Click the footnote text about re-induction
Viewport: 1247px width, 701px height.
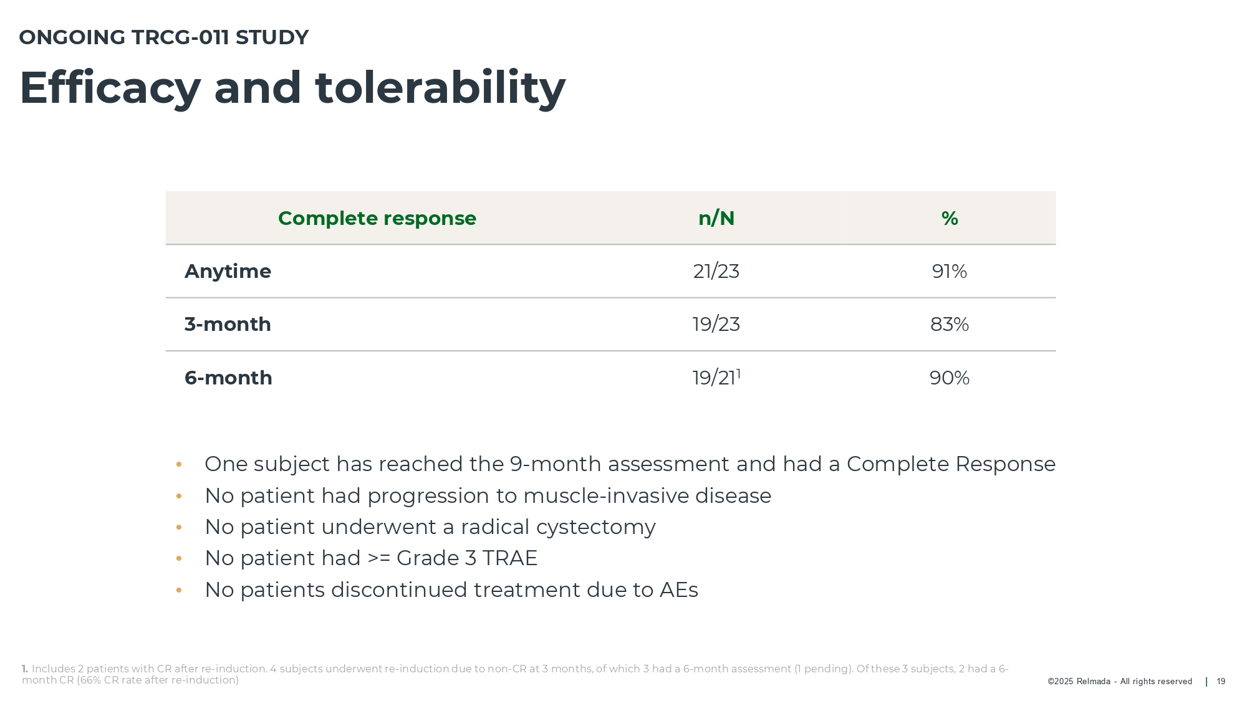coord(514,674)
